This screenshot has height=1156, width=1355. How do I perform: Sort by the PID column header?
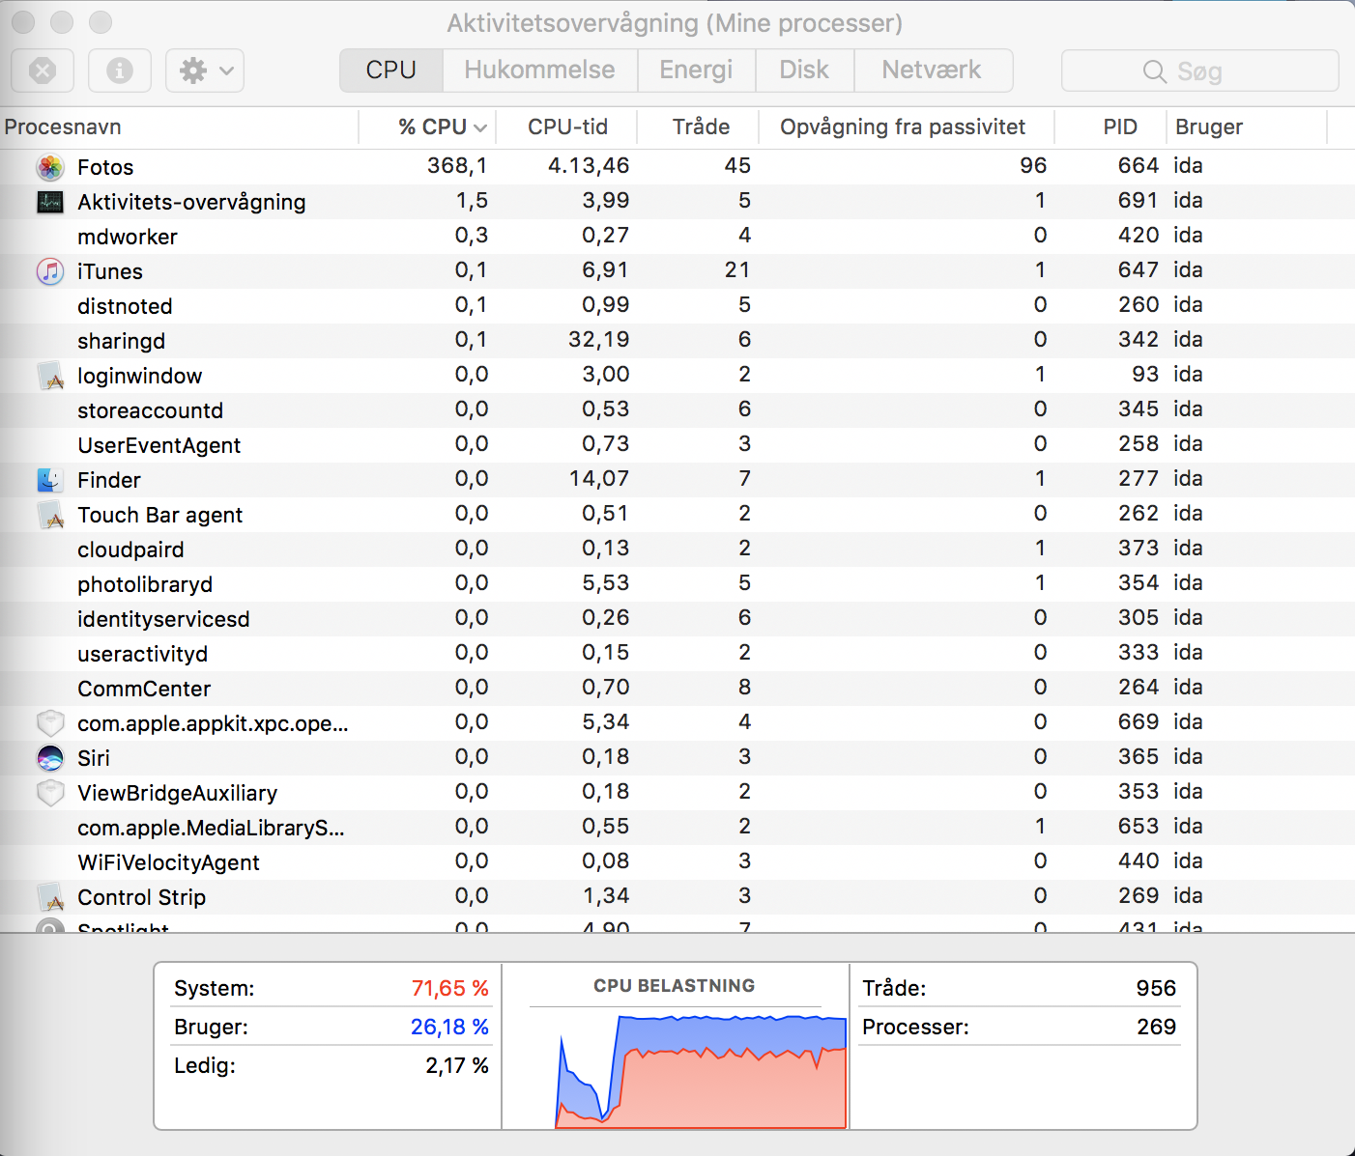(1119, 127)
